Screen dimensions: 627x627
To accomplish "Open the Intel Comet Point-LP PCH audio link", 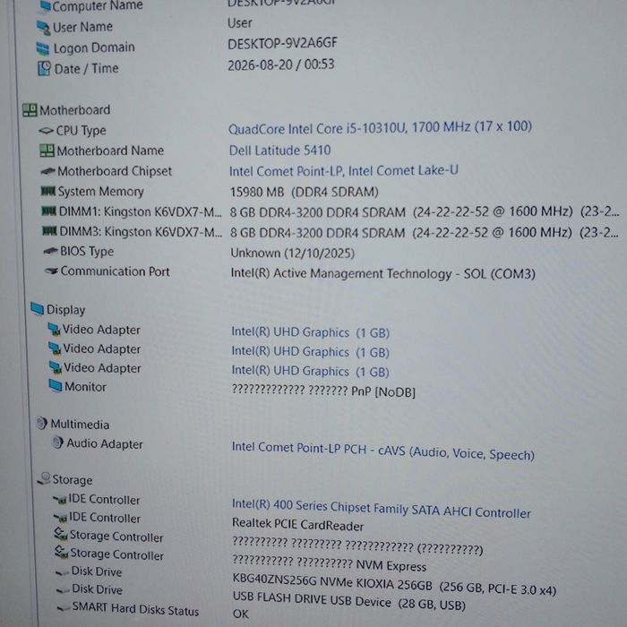I will tap(383, 451).
